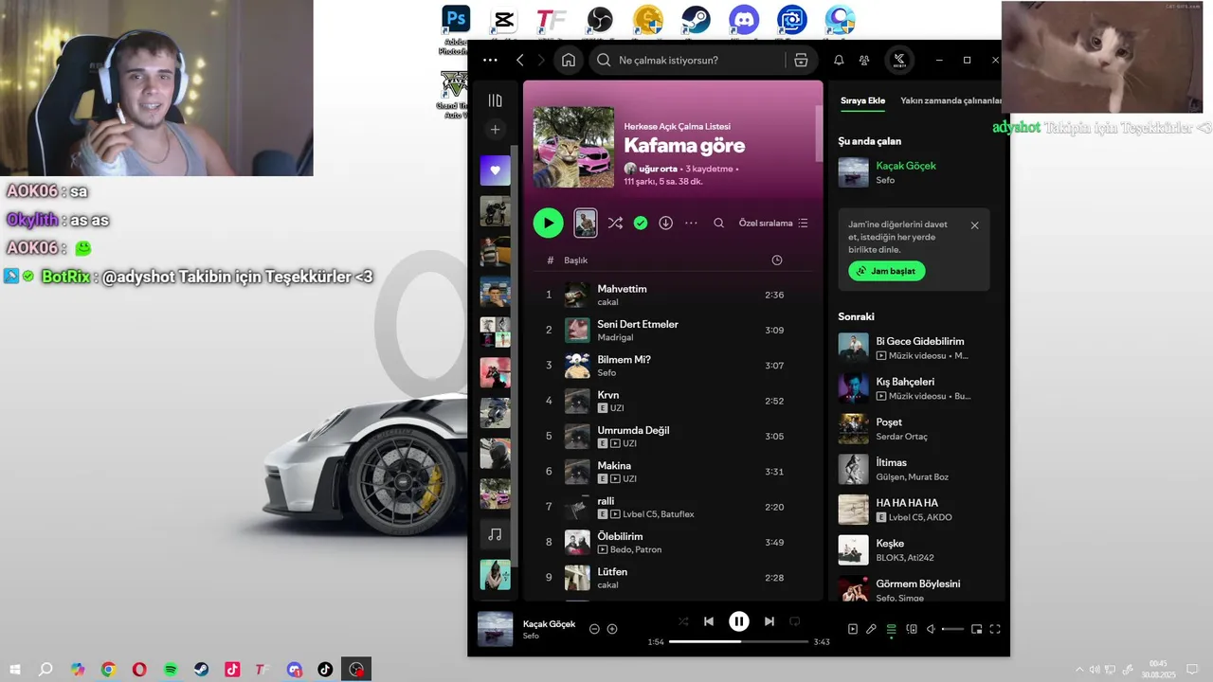Viewport: 1213px width, 682px height.
Task: Switch Spotify to full screen
Action: (995, 629)
